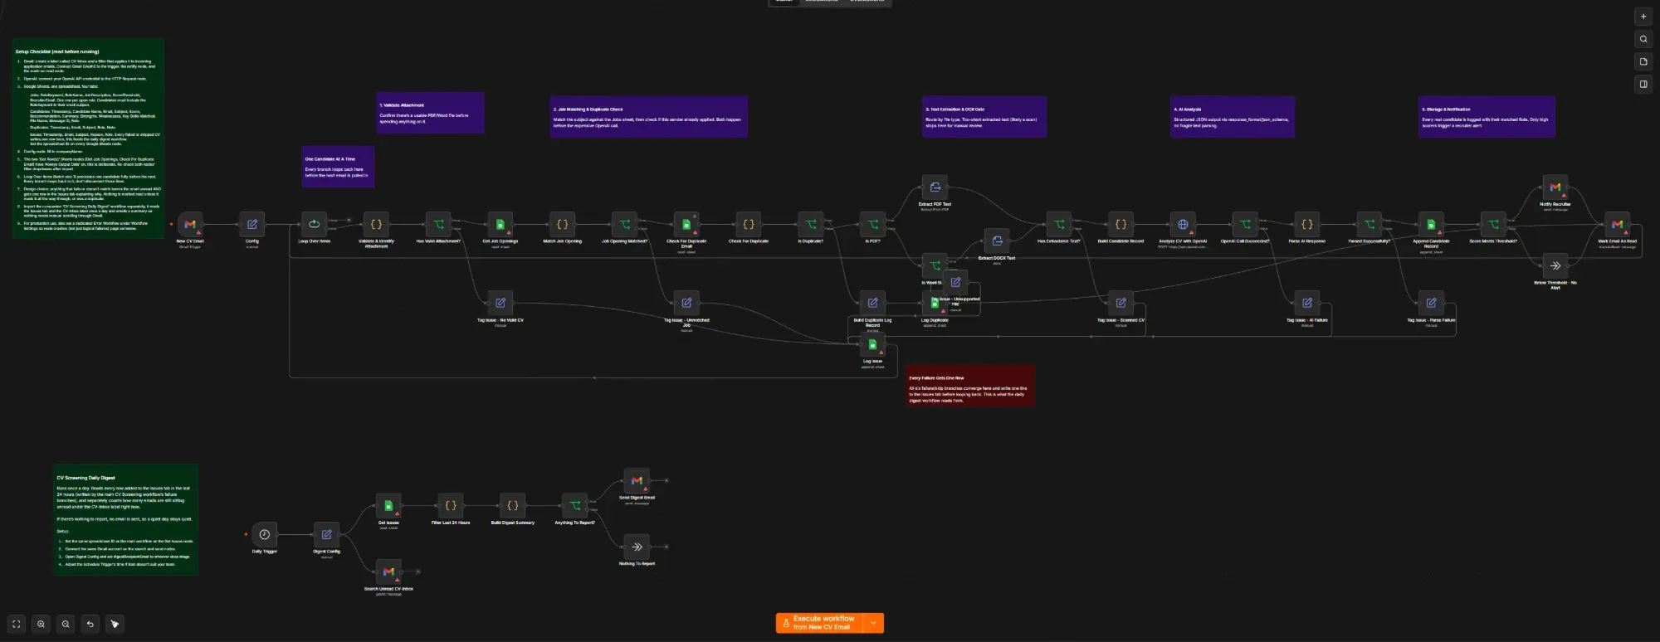Select the Anything To Report? IF node
Viewport: 1660px width, 642px height.
tap(574, 505)
